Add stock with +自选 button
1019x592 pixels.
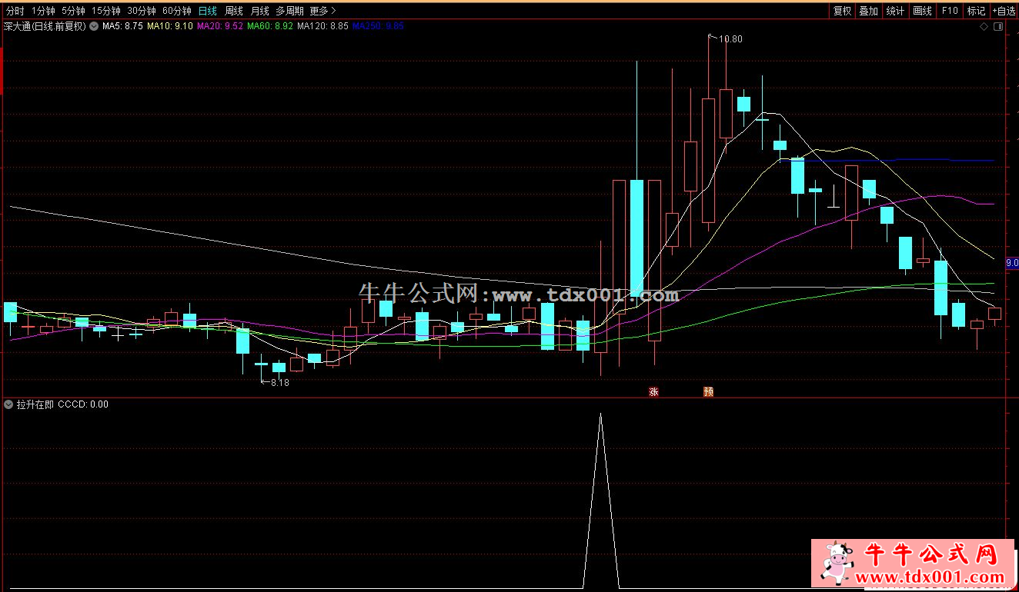(1004, 11)
